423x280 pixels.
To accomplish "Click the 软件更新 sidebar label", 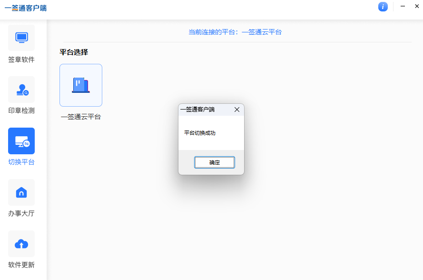I will click(x=21, y=265).
